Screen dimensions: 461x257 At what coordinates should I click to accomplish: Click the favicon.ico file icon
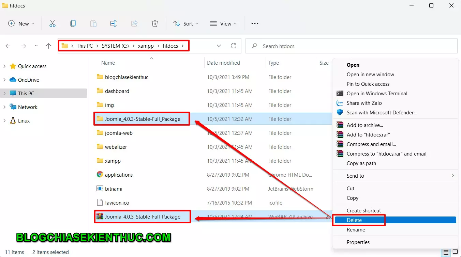100,203
